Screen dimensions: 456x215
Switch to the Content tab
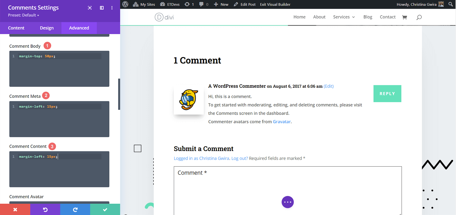point(16,28)
